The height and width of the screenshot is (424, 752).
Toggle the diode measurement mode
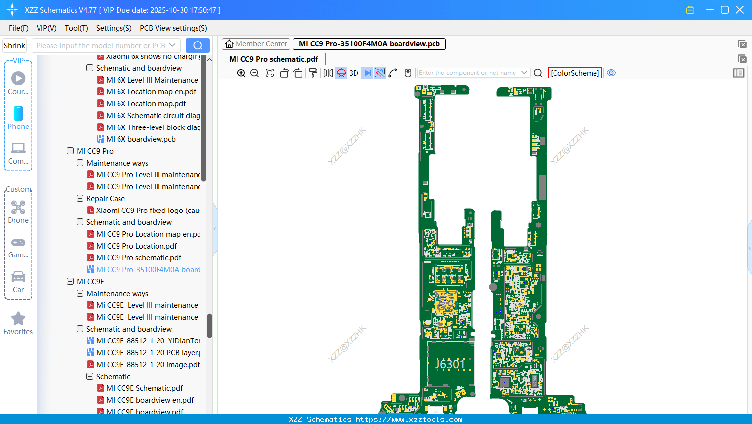pyautogui.click(x=366, y=73)
